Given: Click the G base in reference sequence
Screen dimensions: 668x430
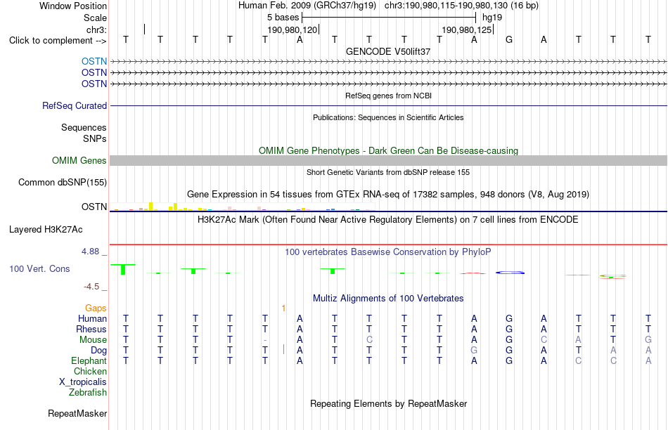Looking at the screenshot, I should (508, 40).
